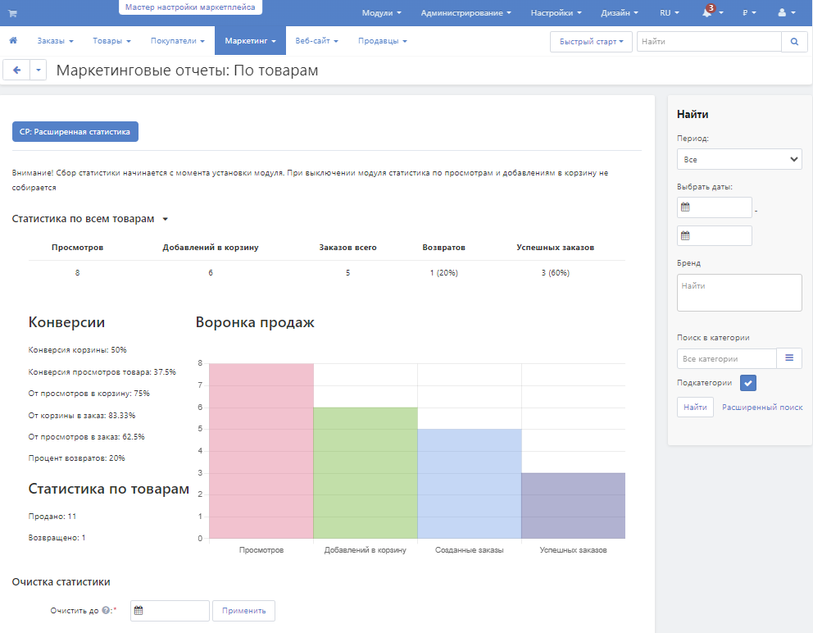Go to home dashboard icon

click(13, 41)
